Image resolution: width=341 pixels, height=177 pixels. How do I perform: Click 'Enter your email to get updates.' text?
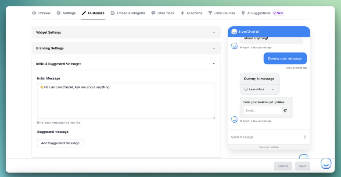tap(264, 102)
